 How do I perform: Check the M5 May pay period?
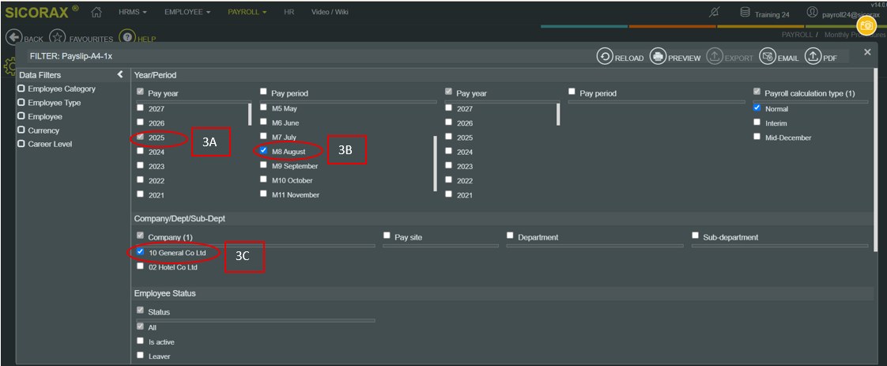pyautogui.click(x=263, y=108)
